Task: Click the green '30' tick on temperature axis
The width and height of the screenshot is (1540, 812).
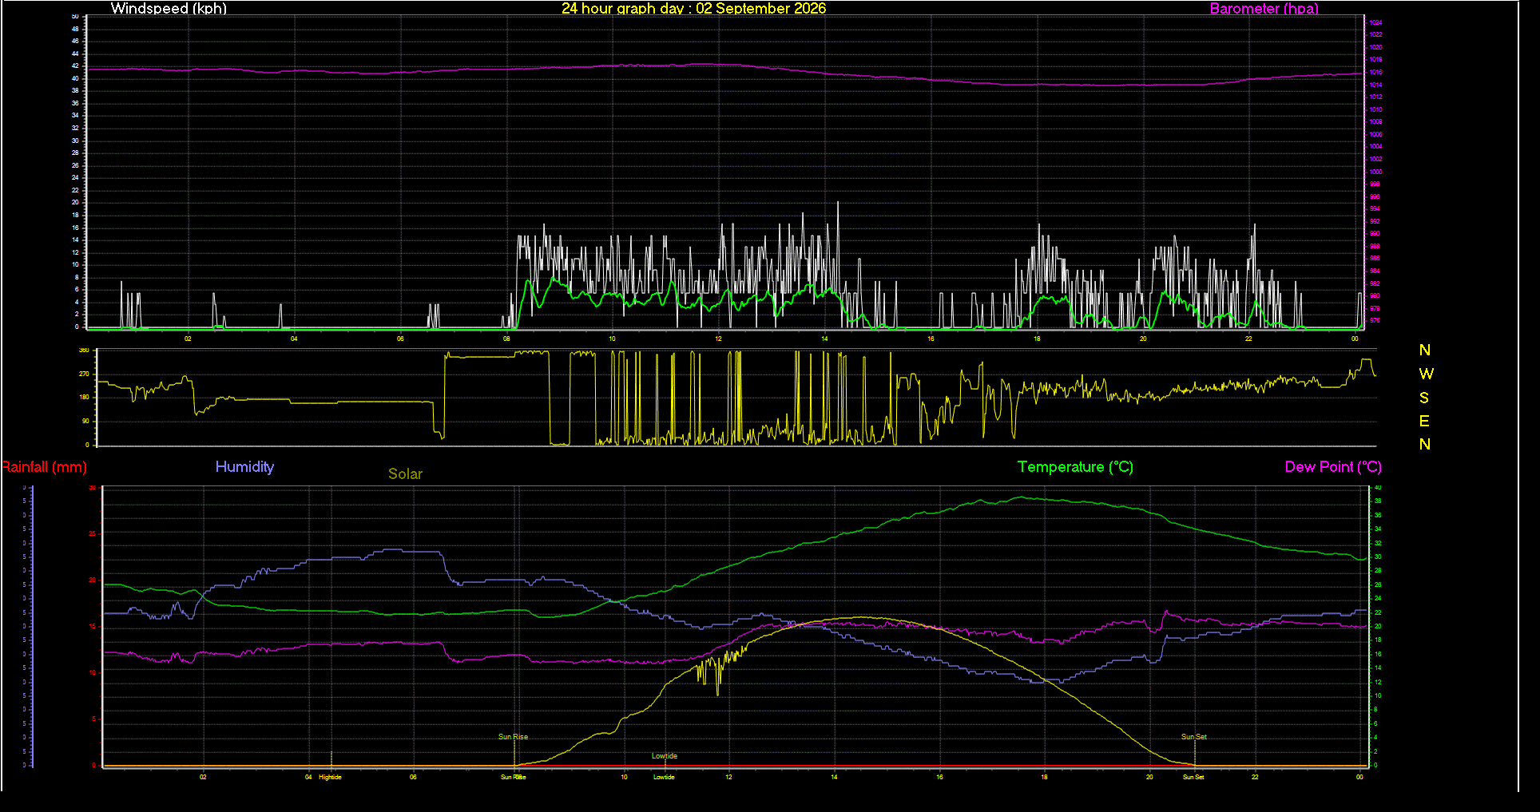Action: [x=1378, y=557]
